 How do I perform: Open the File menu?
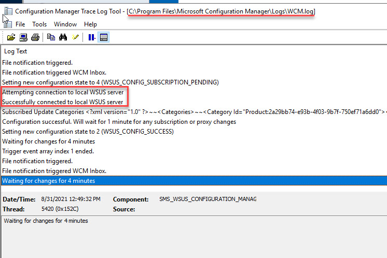(20, 24)
